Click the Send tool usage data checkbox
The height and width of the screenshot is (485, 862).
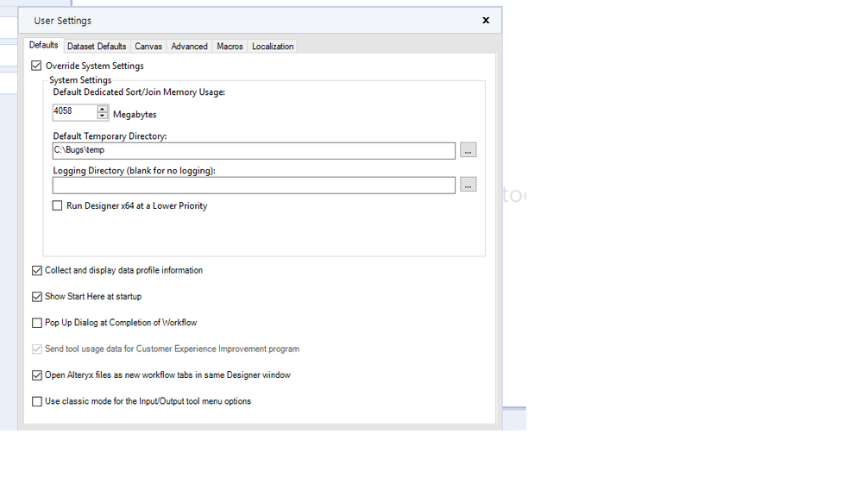(37, 350)
